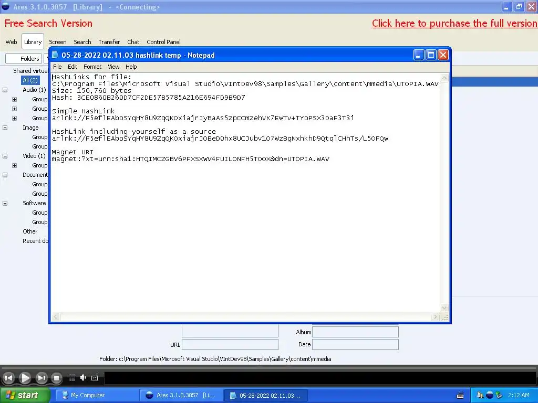Click the player seek bar above controls
Image resolution: width=538 pixels, height=403 pixels.
269,368
